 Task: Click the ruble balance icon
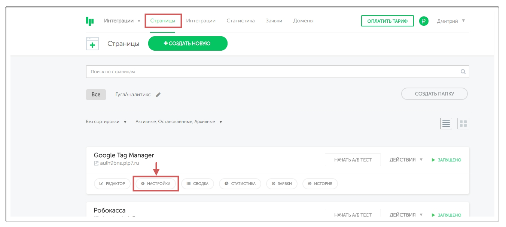tap(424, 21)
